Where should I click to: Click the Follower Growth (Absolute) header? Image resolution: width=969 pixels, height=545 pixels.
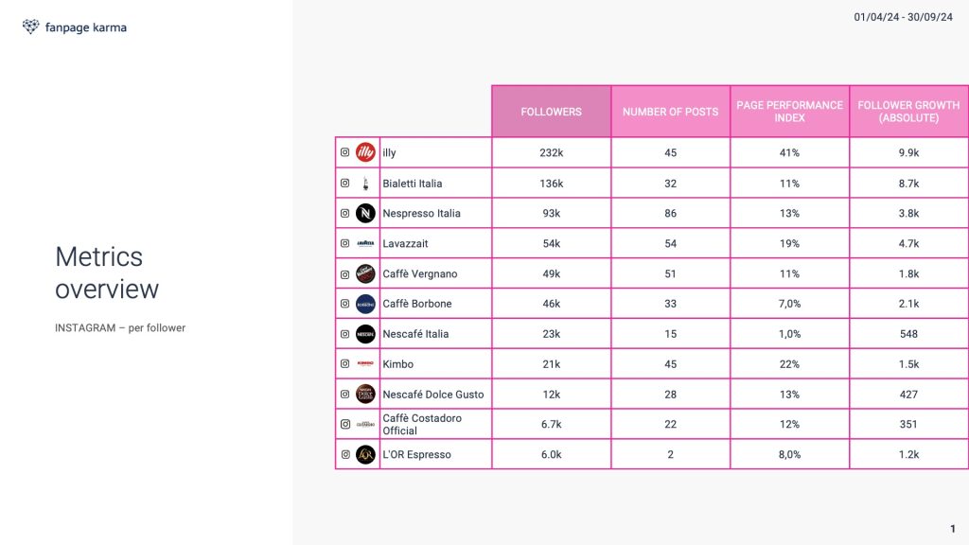coord(908,112)
